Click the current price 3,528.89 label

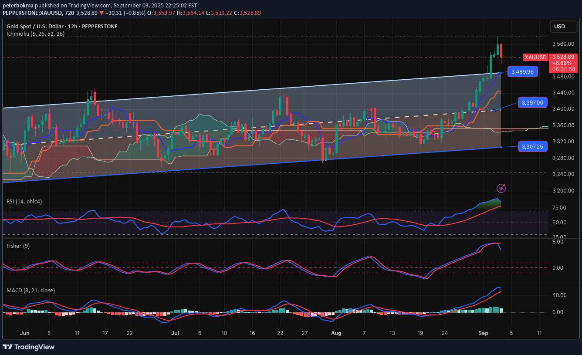[x=562, y=57]
